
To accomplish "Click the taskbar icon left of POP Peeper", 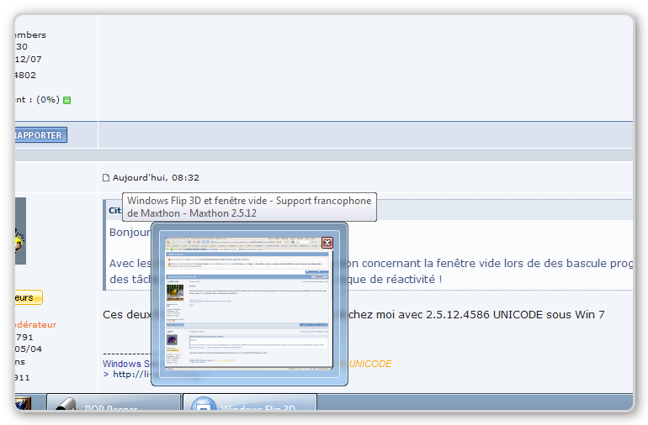I will pyautogui.click(x=24, y=403).
